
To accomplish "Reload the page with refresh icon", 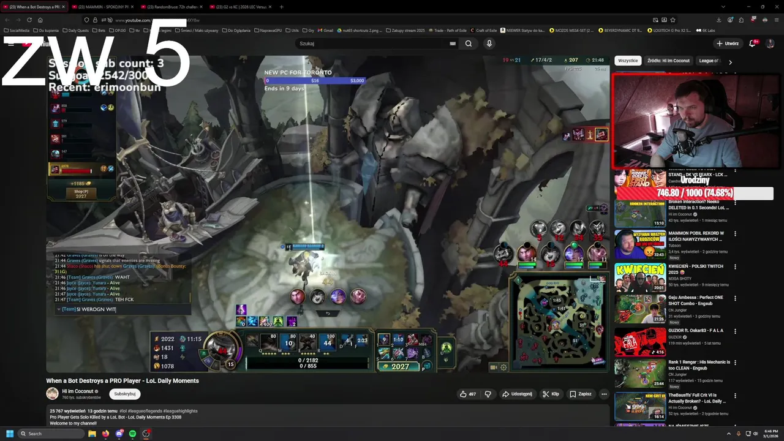I will (x=29, y=20).
